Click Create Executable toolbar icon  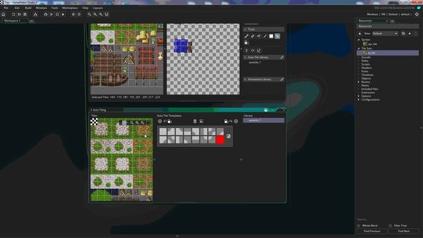(35, 15)
